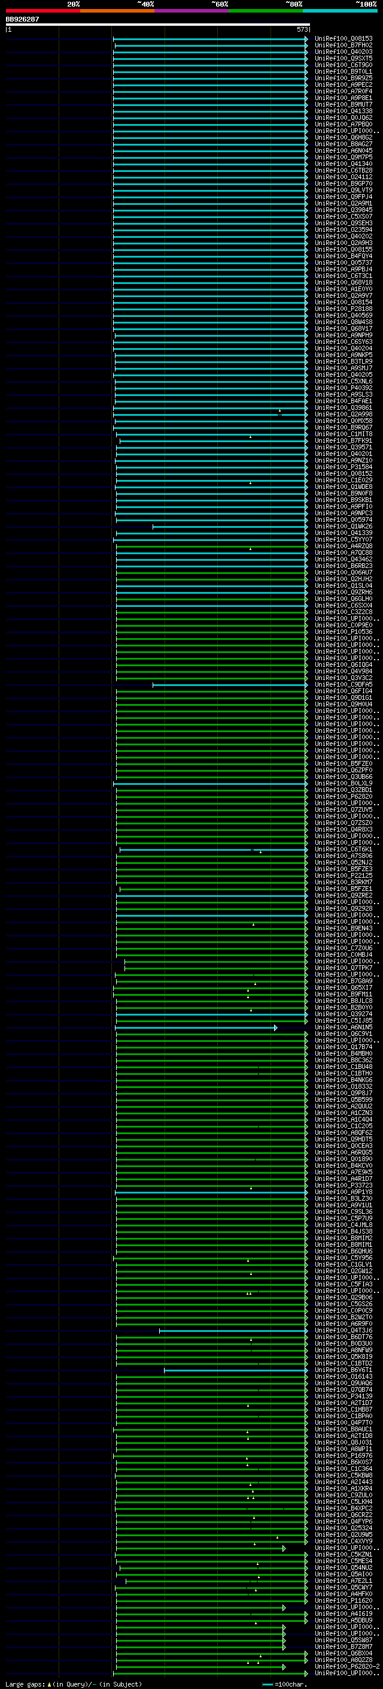This screenshot has height=1689, width=383.
Task: Select hit UniRef100_P11620
Action: 344,1601
